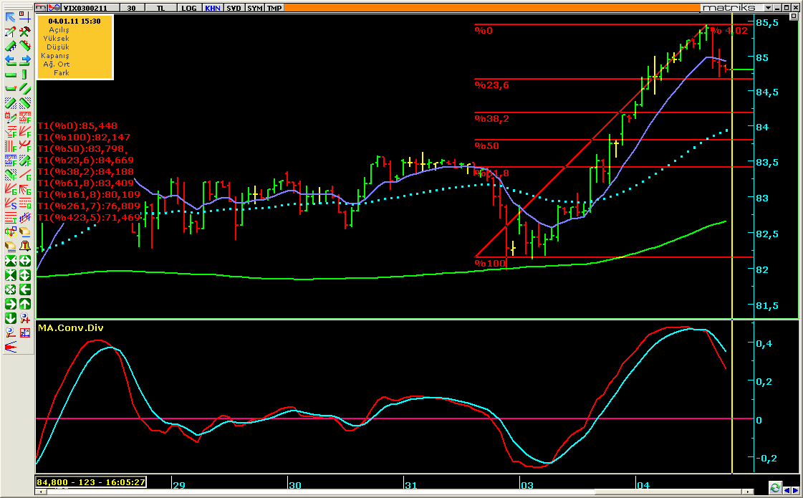Toggle LOG scale button
This screenshot has height=498, width=803.
(x=188, y=8)
